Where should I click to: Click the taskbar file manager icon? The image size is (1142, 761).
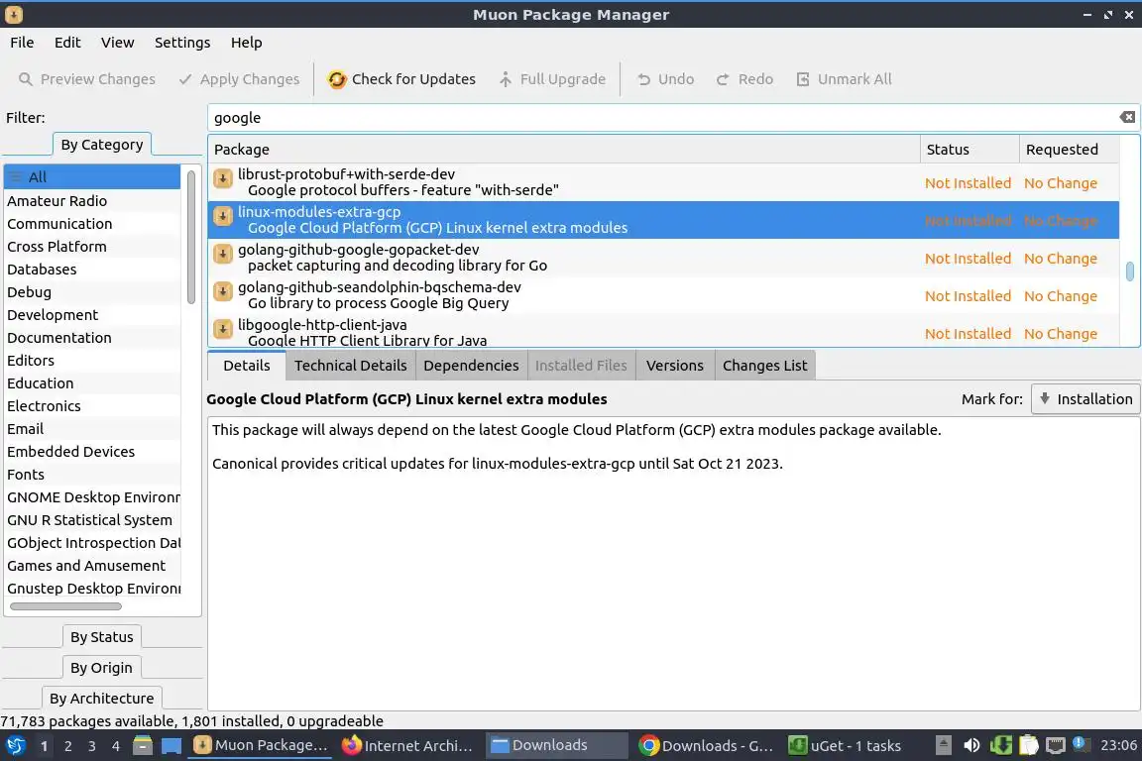coord(143,745)
